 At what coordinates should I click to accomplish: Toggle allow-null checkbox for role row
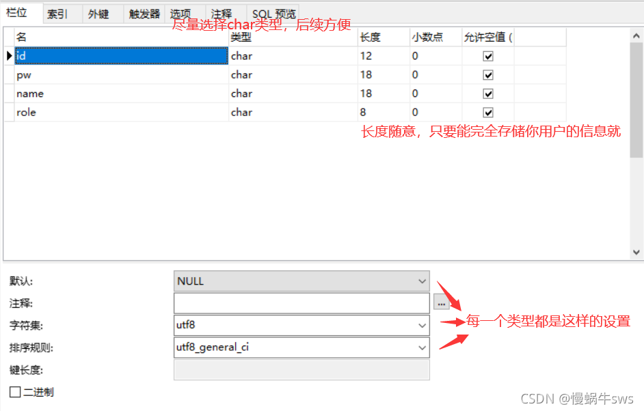(x=488, y=113)
